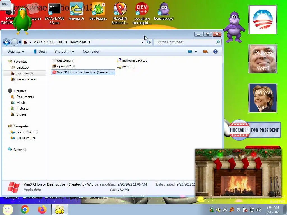Open the Share with menu
This screenshot has height=215, width=287.
[x=64, y=52]
